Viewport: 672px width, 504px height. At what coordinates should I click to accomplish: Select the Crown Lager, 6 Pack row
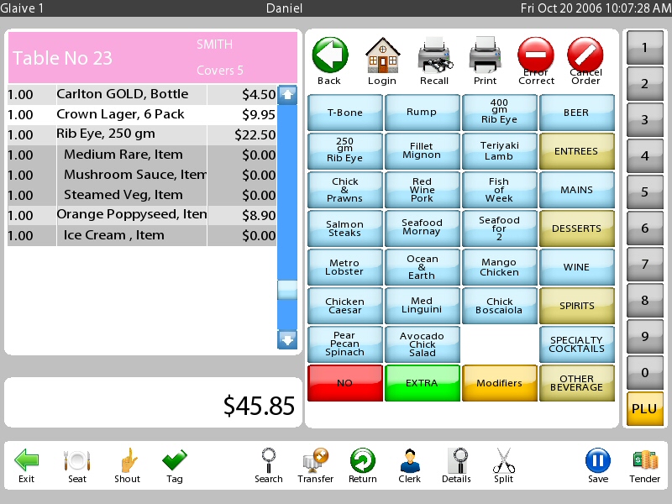(x=142, y=114)
